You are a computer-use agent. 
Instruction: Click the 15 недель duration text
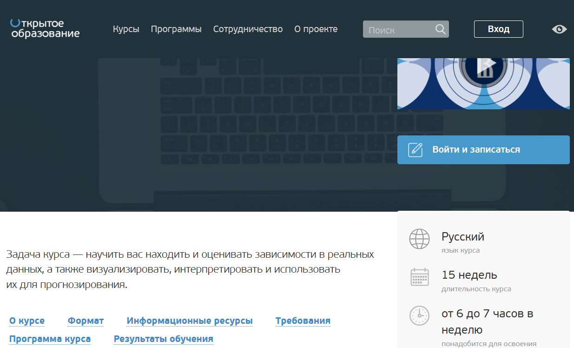pos(469,275)
